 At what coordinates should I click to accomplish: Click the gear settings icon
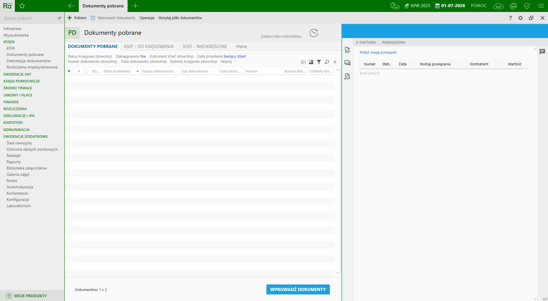click(x=521, y=18)
